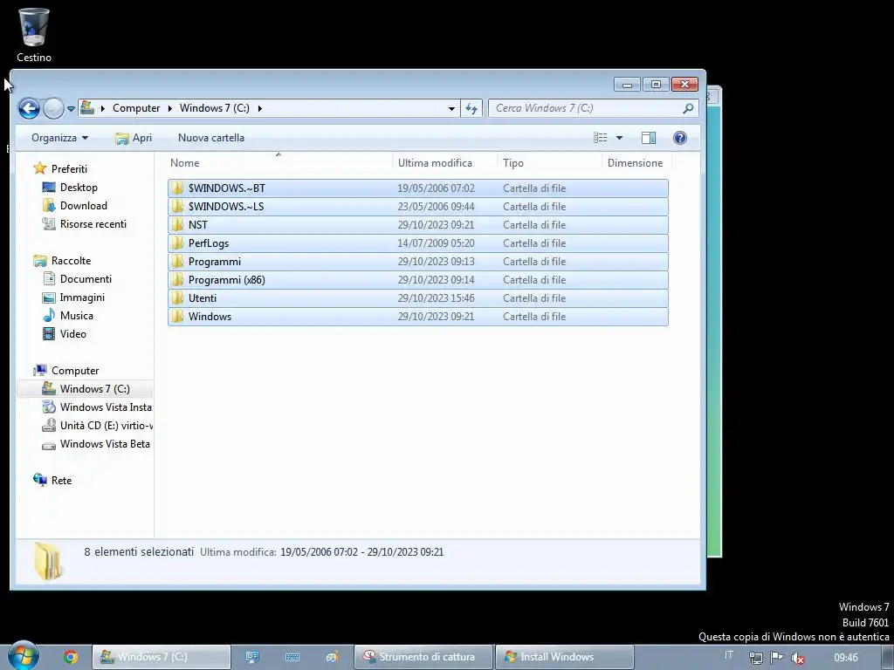Image resolution: width=894 pixels, height=670 pixels.
Task: Select the Utenti folder icon
Action: pyautogui.click(x=178, y=298)
